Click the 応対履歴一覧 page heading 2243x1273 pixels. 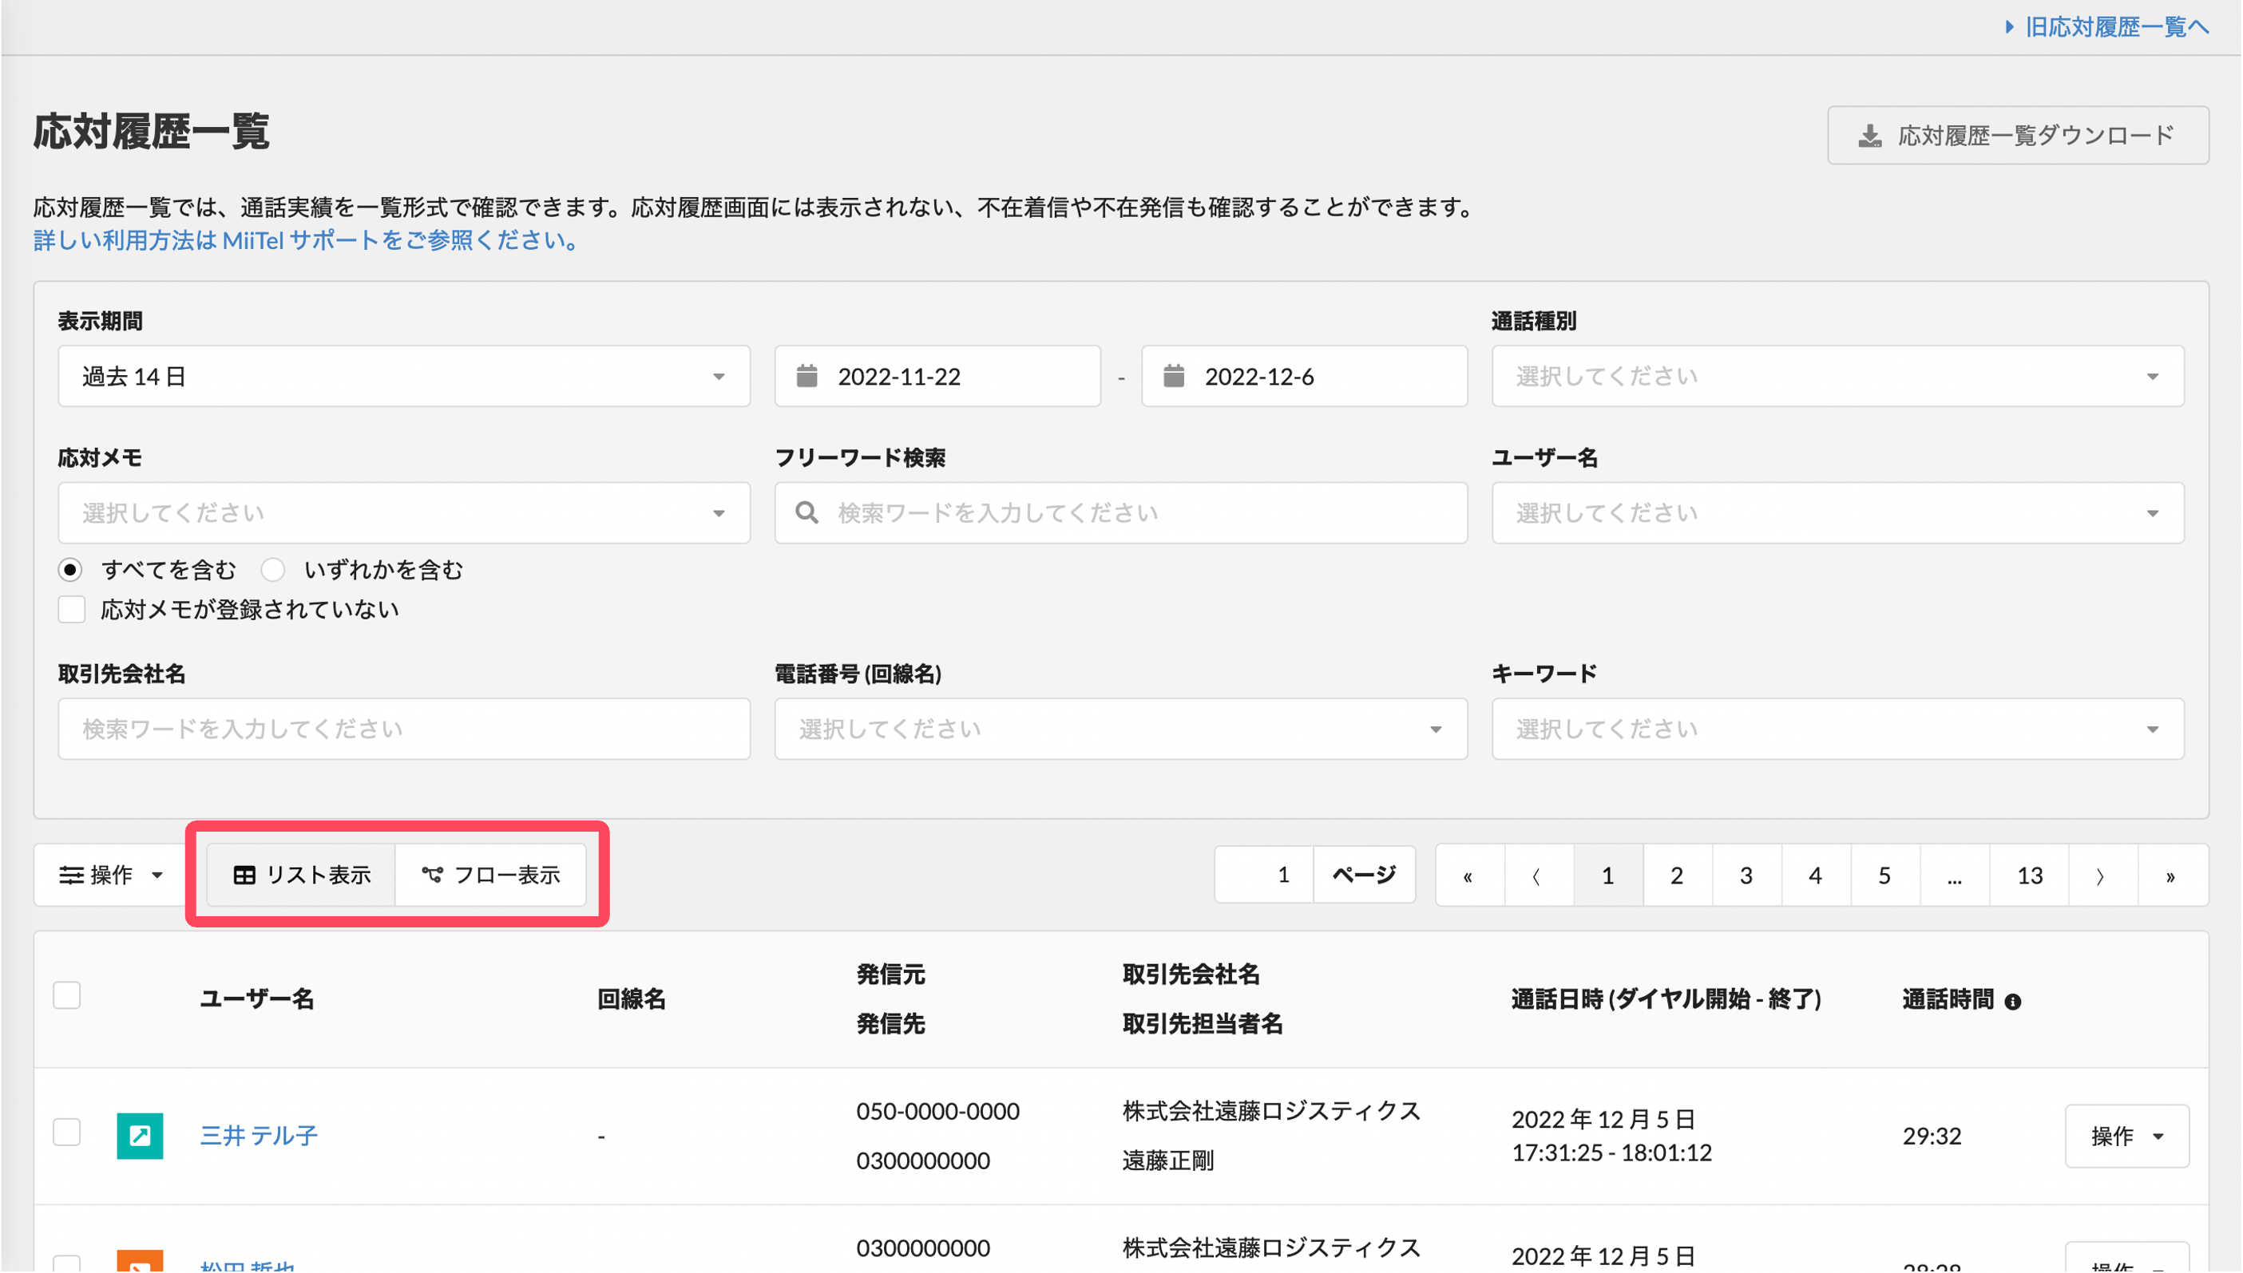[x=151, y=132]
